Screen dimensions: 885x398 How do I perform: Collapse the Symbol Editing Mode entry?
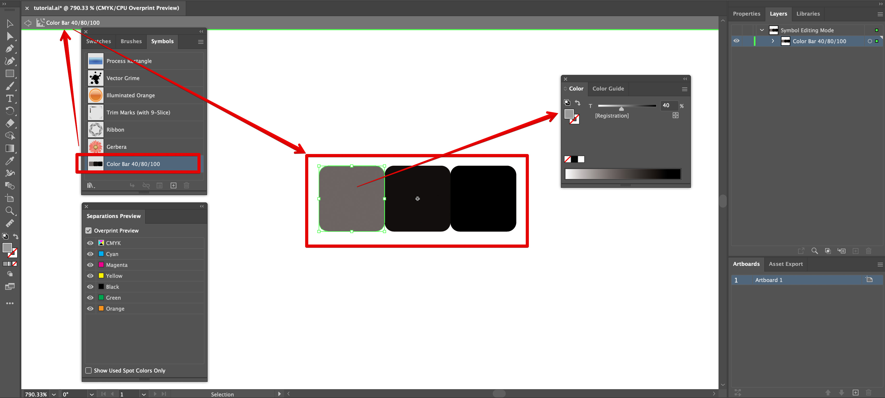coord(761,30)
